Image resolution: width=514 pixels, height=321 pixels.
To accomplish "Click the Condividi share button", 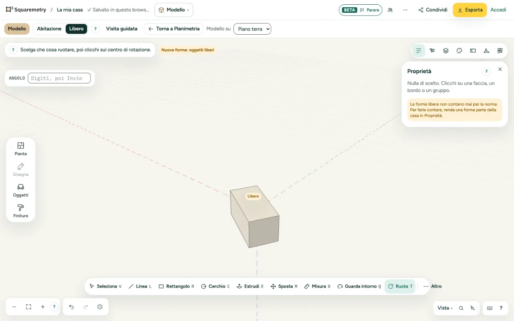I will pos(433,10).
